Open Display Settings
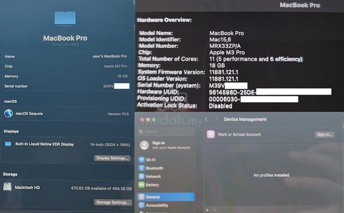Viewport: 344px width, 213px height. 112,158
